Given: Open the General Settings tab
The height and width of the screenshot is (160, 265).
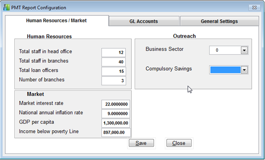Looking at the screenshot, I should tap(219, 21).
